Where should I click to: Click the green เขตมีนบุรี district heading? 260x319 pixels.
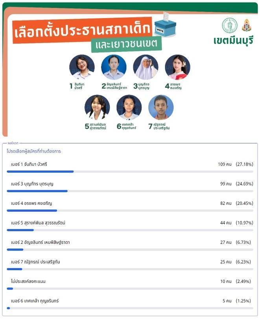[233, 41]
